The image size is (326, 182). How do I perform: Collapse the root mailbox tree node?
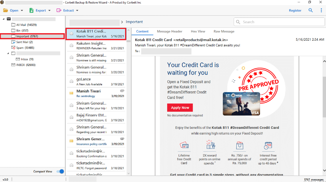pos(4,19)
